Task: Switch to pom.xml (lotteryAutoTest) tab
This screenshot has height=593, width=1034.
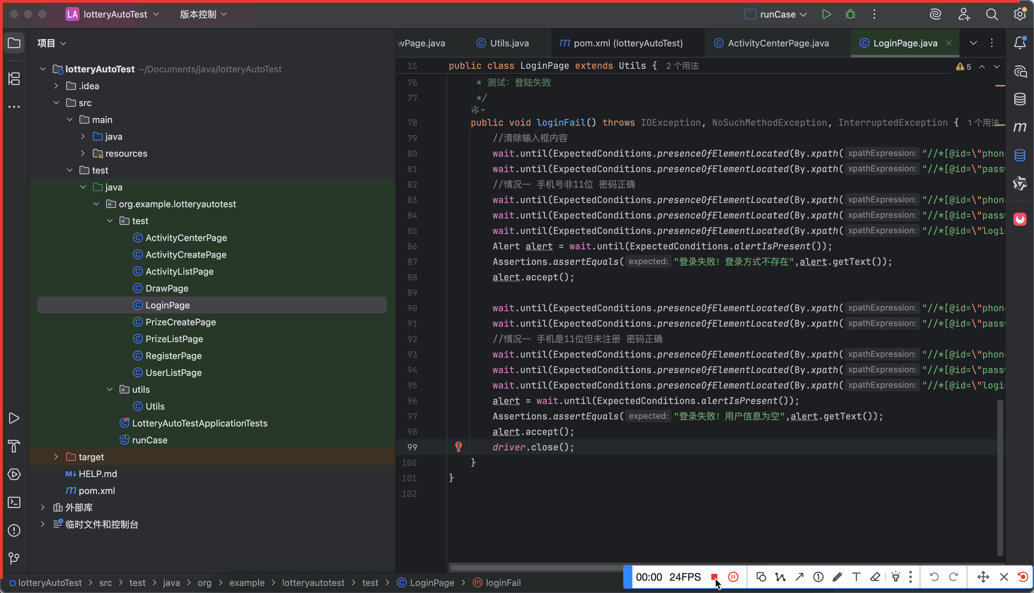Action: coord(621,43)
